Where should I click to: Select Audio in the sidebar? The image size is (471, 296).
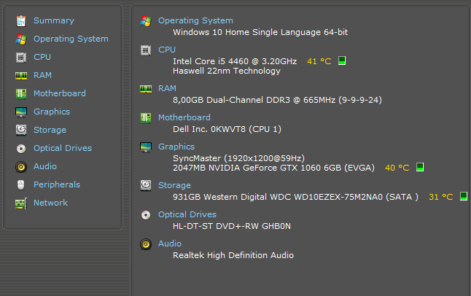tap(45, 166)
